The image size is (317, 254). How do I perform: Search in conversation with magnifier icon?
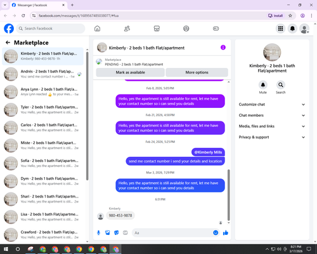[281, 85]
